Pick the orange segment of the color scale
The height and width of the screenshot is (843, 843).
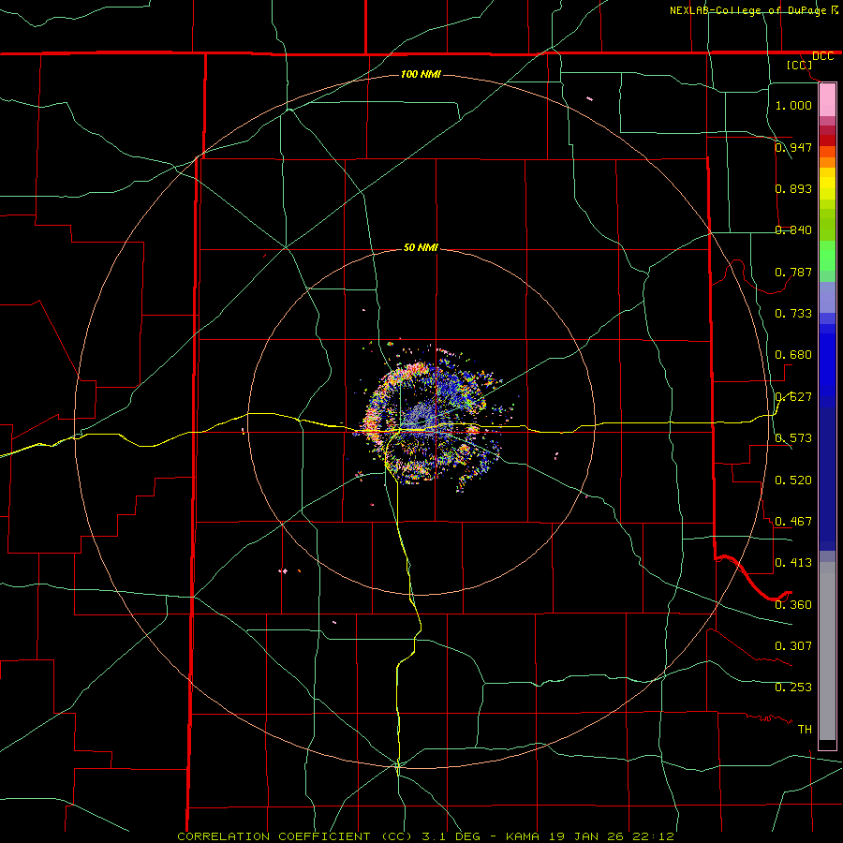point(827,162)
